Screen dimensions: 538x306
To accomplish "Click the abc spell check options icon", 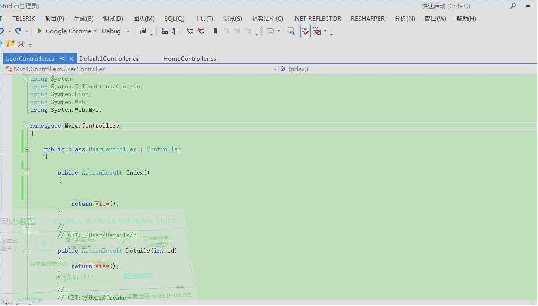I will pos(317,31).
